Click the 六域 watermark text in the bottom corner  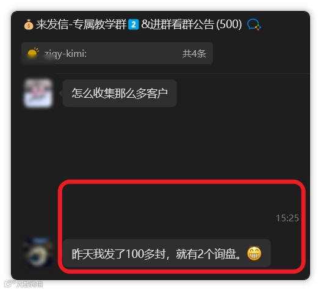tap(30, 284)
